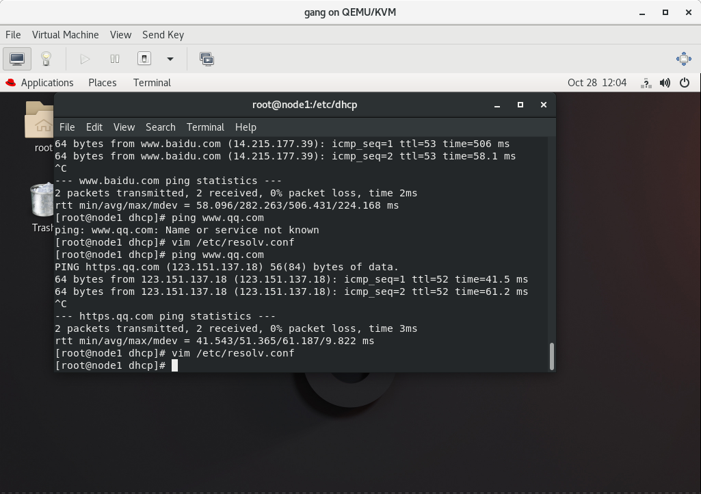Click the network status icon

coord(646,83)
